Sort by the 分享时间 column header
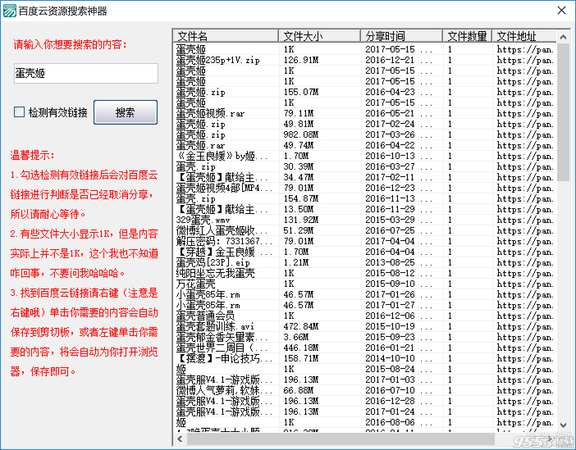This screenshot has width=576, height=450. point(402,36)
